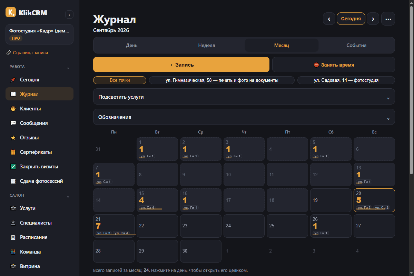The width and height of the screenshot is (414, 276).
Task: Click the camera icon next to Услуги
Action: (x=13, y=208)
